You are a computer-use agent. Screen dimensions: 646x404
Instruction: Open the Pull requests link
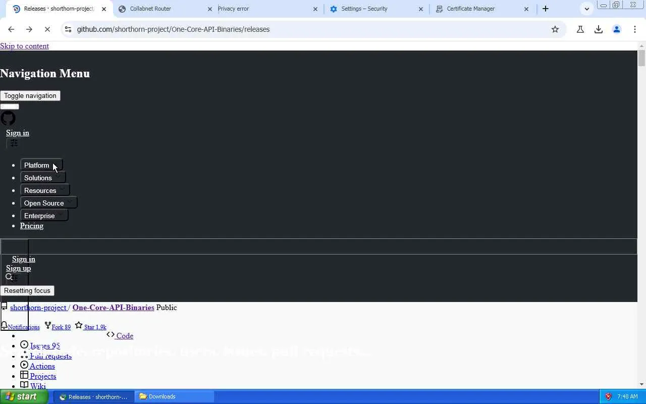(50, 356)
